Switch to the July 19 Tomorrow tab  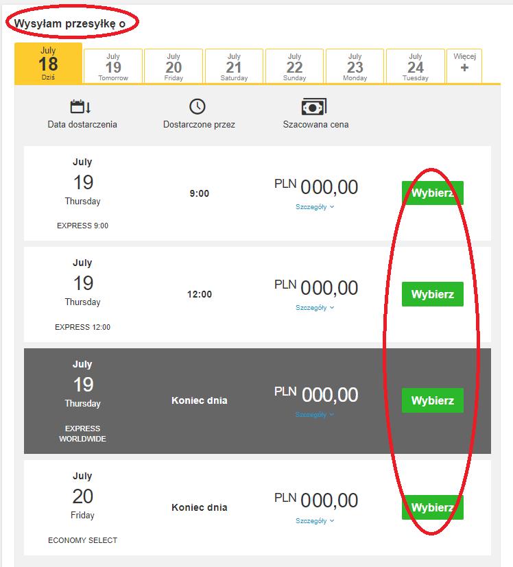point(113,67)
